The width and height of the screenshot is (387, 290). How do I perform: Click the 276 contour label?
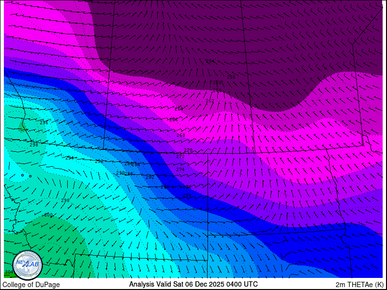point(187,187)
